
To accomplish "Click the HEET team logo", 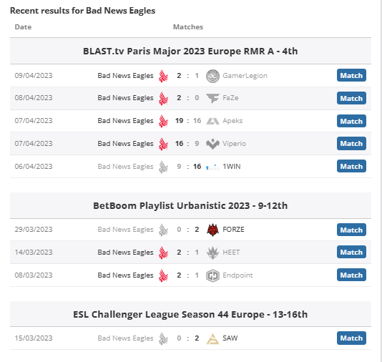I will point(212,253).
